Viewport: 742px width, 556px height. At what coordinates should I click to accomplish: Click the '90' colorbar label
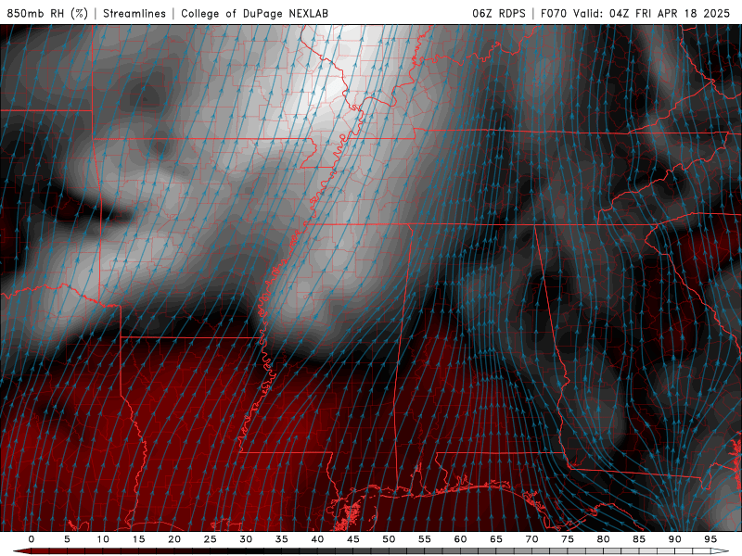point(675,539)
